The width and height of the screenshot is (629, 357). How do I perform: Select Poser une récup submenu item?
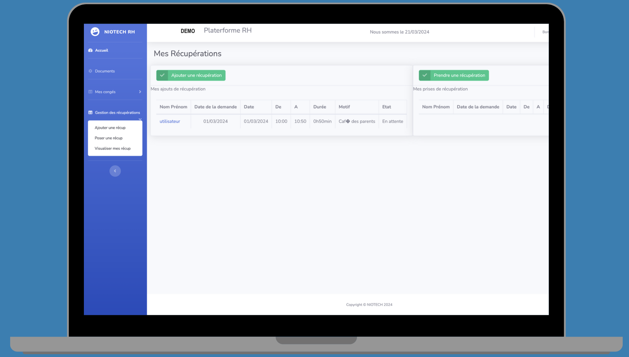point(108,138)
